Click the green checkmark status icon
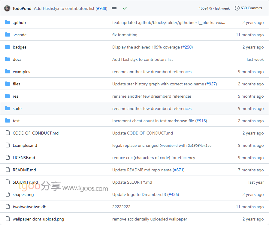The width and height of the screenshot is (269, 225). 125,8
